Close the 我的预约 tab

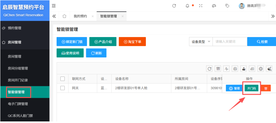click(x=93, y=16)
